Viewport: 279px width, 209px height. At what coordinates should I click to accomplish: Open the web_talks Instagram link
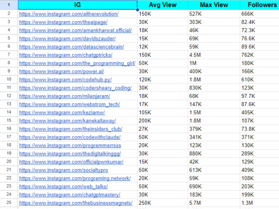point(64,187)
